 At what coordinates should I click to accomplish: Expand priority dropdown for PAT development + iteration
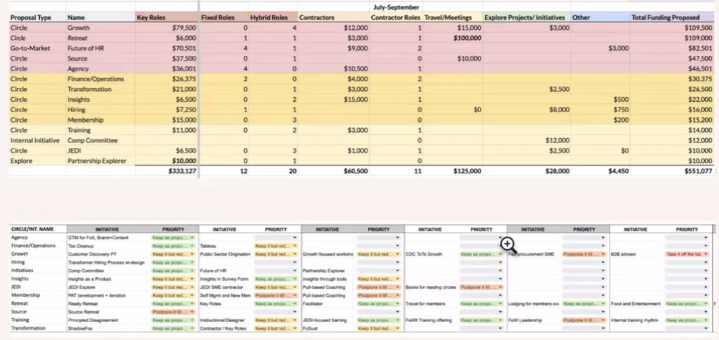coord(173,295)
